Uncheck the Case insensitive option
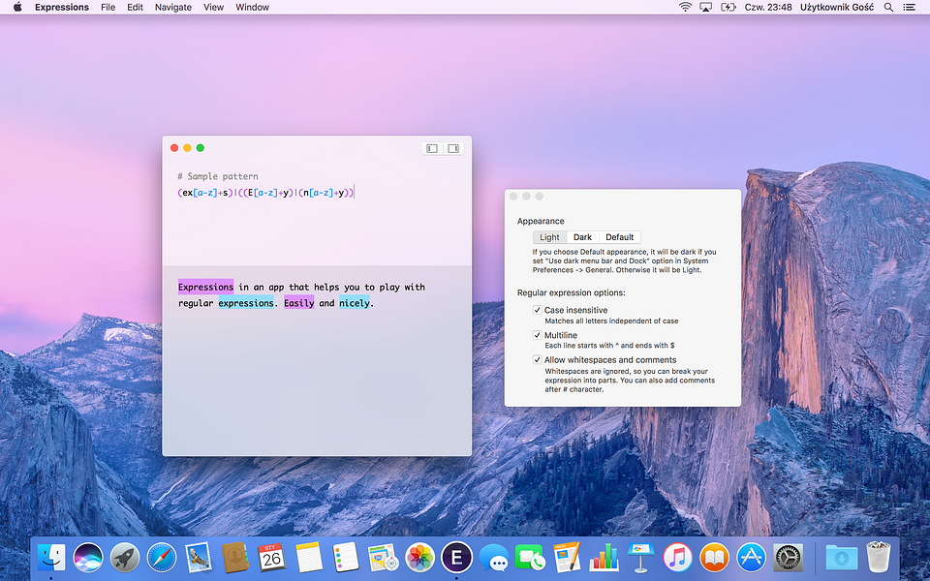Screen dimensions: 930x581 tap(538, 310)
